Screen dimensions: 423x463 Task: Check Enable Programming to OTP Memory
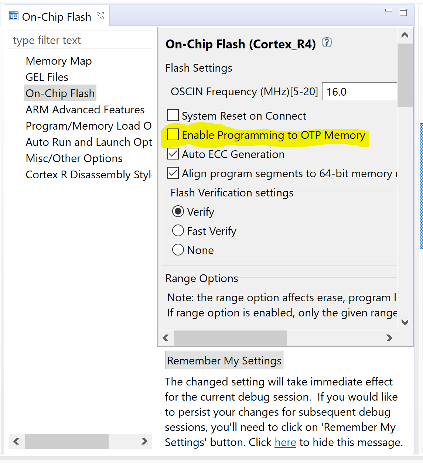coord(173,135)
